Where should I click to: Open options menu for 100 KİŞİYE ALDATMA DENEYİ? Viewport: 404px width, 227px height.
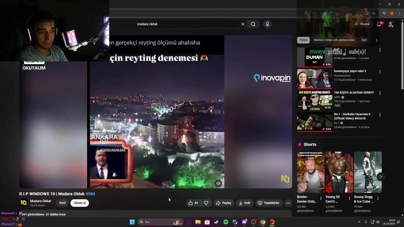coord(380,93)
